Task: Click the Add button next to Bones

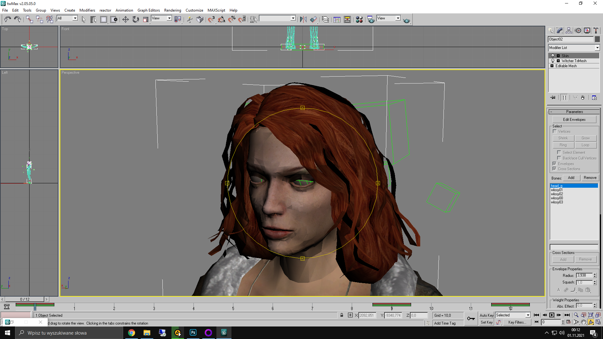Action: [571, 178]
